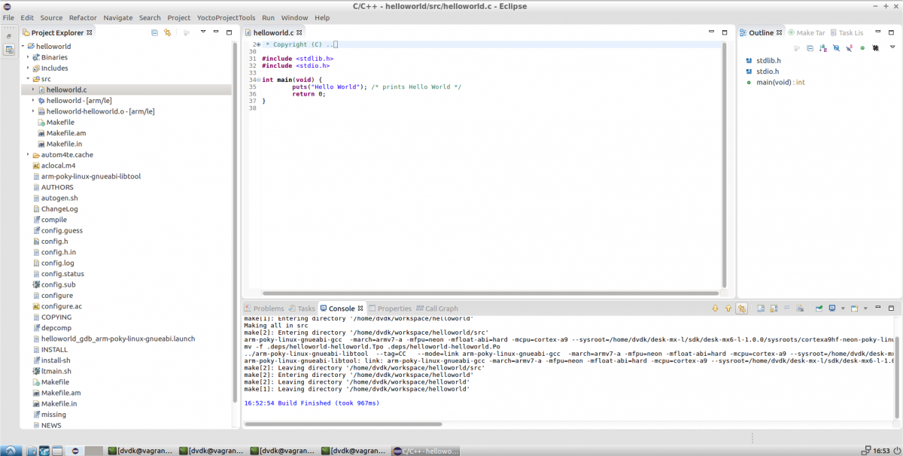Expand the Binaries tree node
Screen dimensions: 903x456
[x=29, y=57]
